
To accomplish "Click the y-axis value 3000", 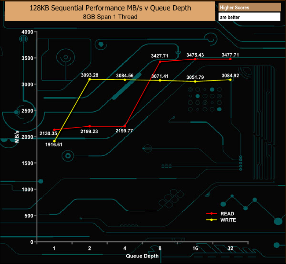I will (27, 84).
